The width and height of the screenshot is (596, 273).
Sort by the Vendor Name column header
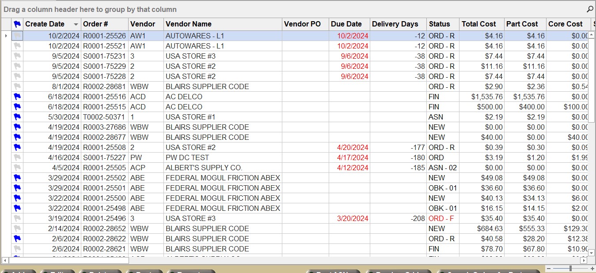[223, 24]
